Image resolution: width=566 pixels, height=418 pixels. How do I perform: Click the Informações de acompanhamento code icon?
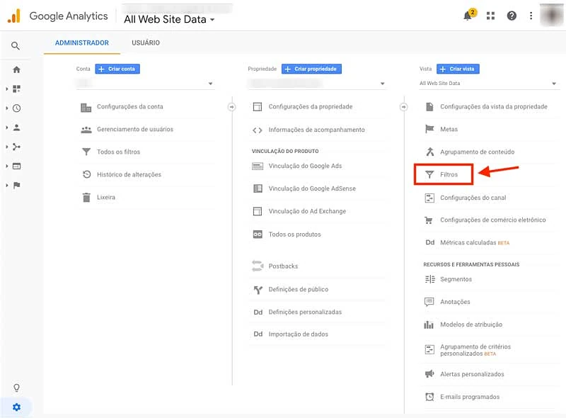258,130
